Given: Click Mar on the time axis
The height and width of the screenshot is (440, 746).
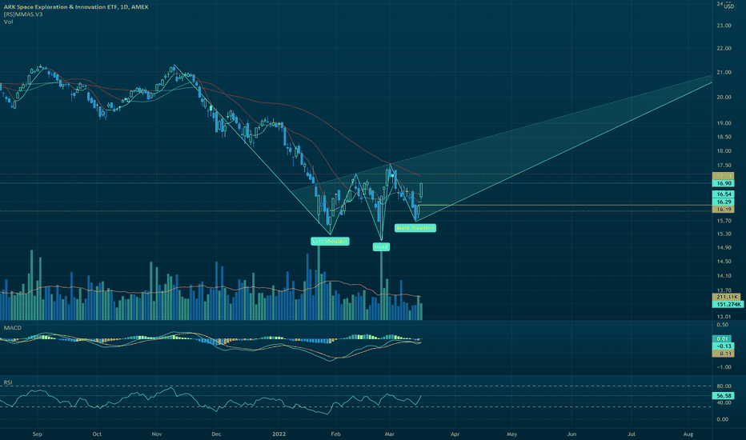Looking at the screenshot, I should pos(390,434).
